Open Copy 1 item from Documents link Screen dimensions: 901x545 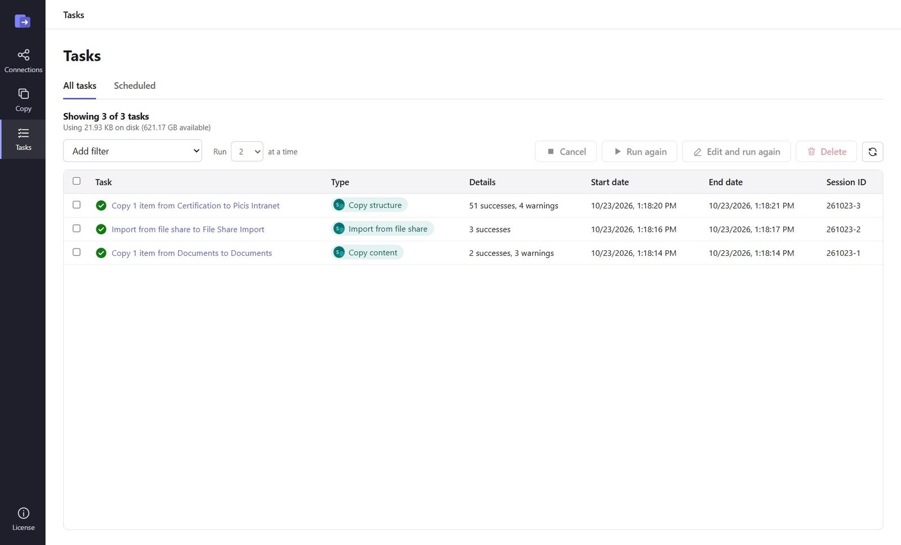click(191, 253)
